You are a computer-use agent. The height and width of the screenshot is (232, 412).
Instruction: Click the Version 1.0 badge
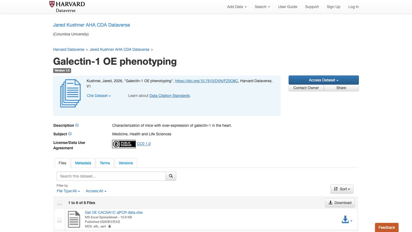62,71
